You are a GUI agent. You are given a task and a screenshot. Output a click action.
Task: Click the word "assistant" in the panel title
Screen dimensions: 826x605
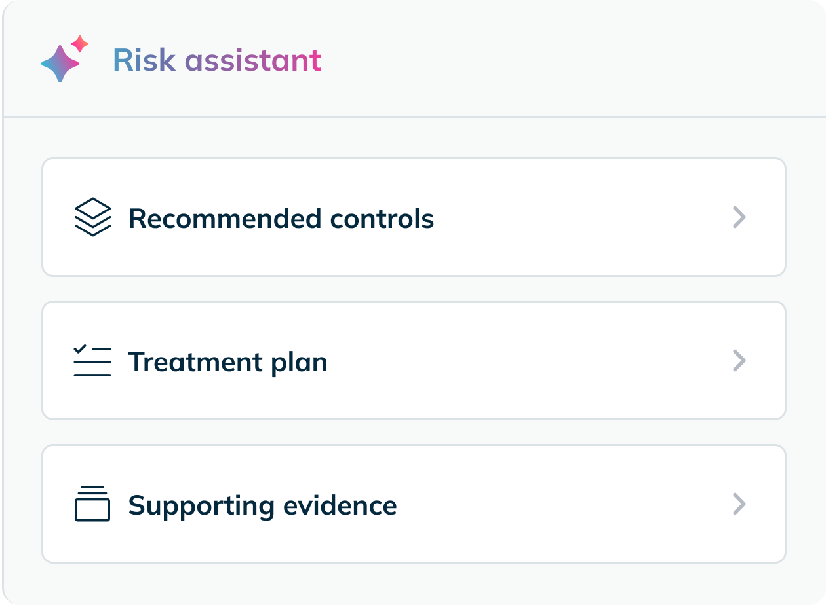253,60
